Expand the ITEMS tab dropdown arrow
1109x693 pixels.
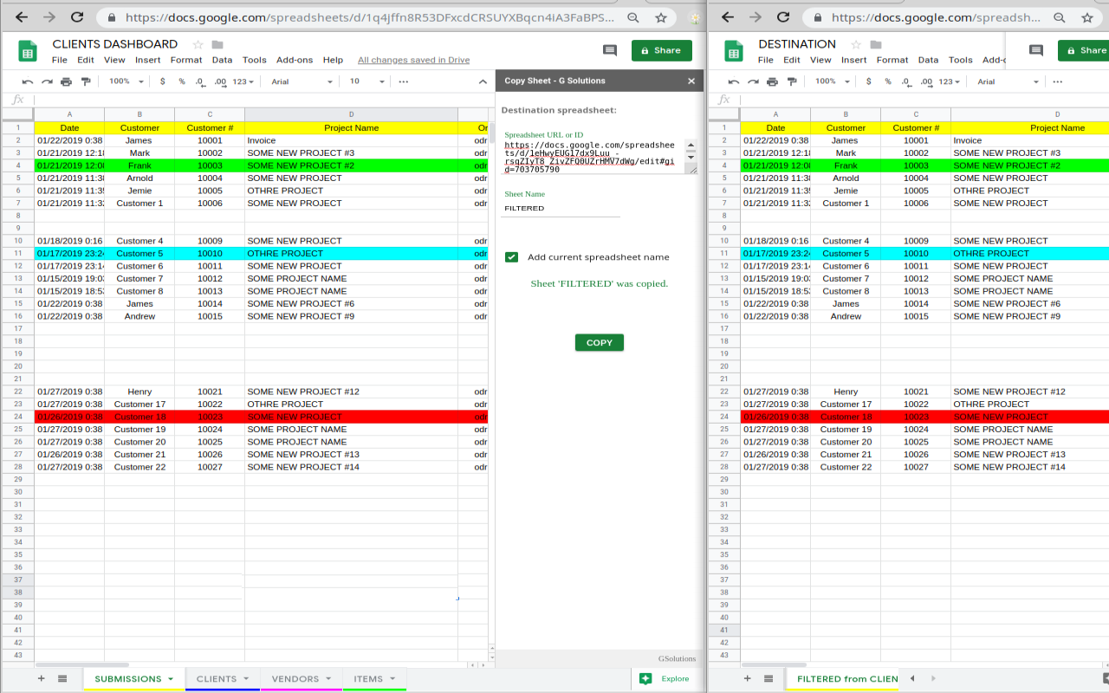[392, 678]
